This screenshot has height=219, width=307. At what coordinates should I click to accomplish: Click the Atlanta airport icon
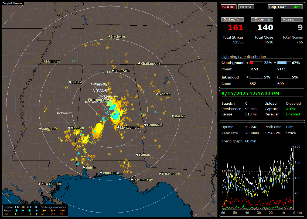coord(158,94)
